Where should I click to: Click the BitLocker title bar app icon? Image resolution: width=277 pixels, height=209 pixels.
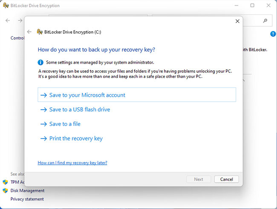(6, 6)
